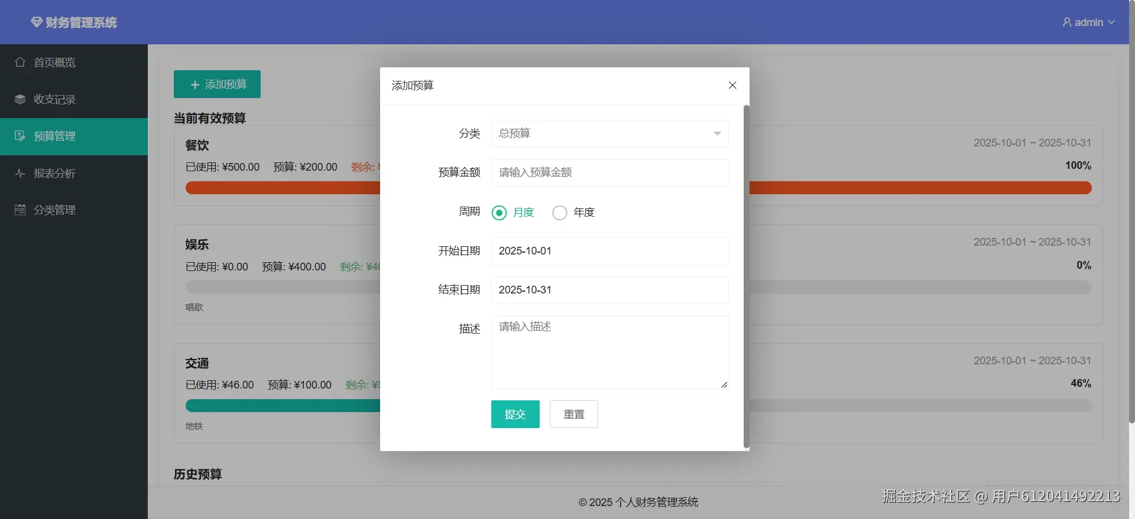
Task: Click the 当前有效预算 heading
Action: click(x=210, y=118)
